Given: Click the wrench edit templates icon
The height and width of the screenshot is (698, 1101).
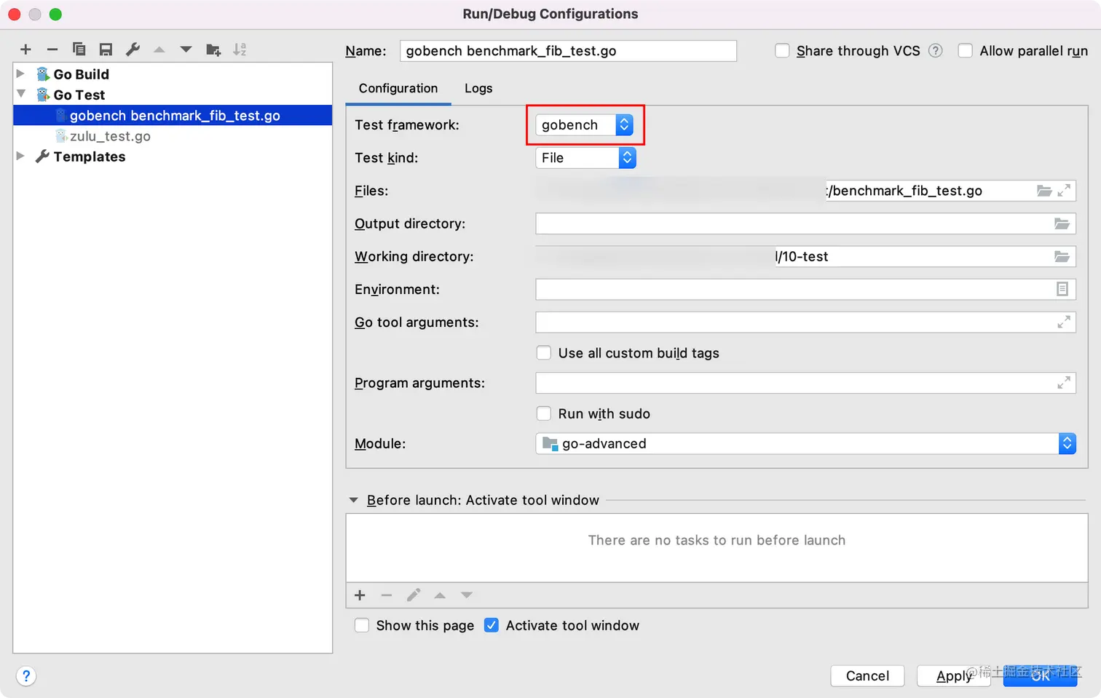Looking at the screenshot, I should (x=133, y=49).
